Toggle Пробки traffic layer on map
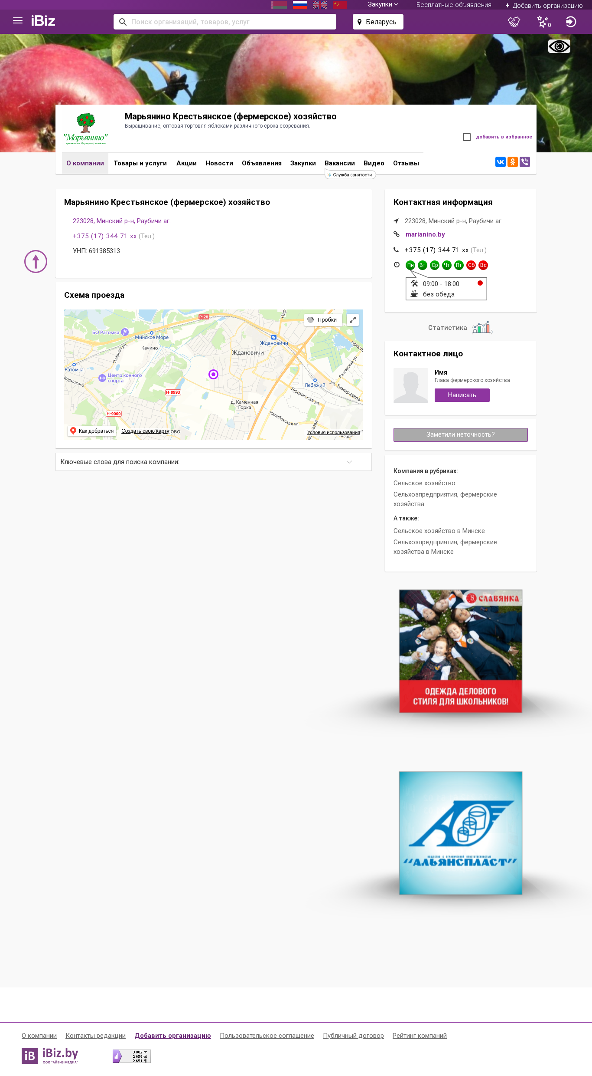592x1076 pixels. click(x=322, y=320)
